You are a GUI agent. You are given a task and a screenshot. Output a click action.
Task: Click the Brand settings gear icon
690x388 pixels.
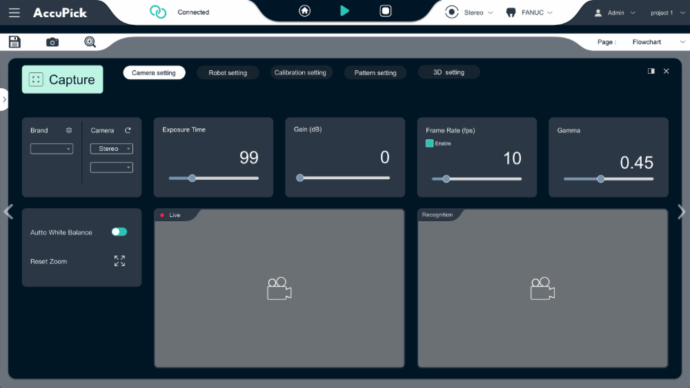coord(69,130)
